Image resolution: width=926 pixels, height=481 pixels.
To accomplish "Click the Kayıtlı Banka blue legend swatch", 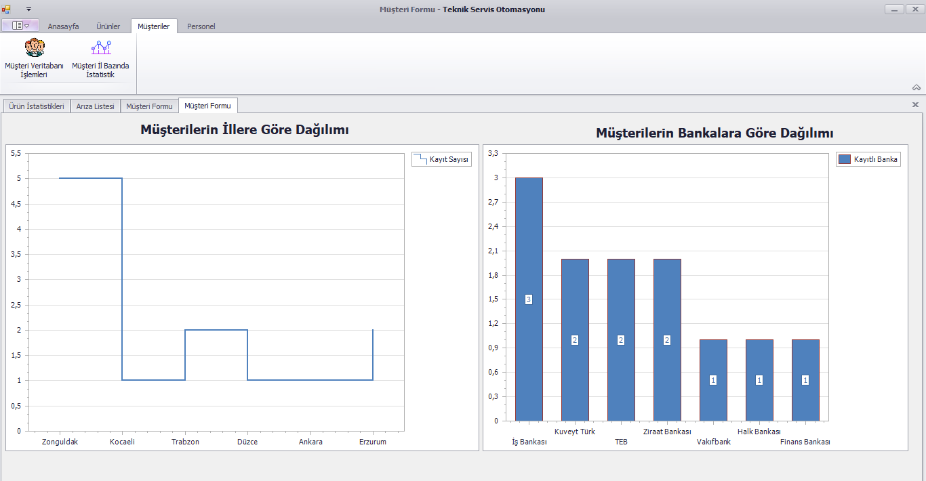I will [845, 160].
